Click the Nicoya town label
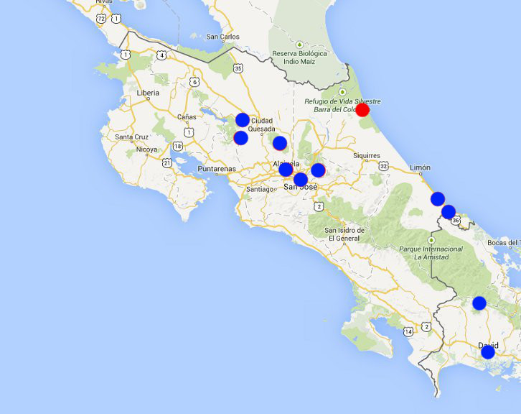 click(x=146, y=149)
